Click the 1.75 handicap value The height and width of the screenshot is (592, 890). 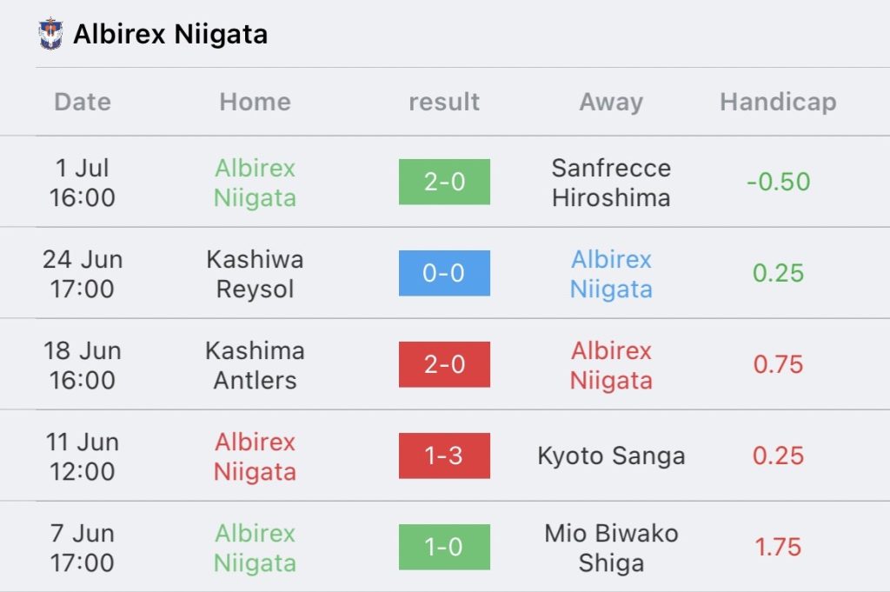click(x=778, y=547)
